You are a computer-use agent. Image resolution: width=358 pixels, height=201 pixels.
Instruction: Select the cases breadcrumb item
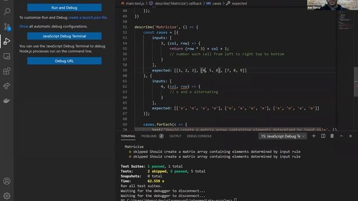[214, 3]
